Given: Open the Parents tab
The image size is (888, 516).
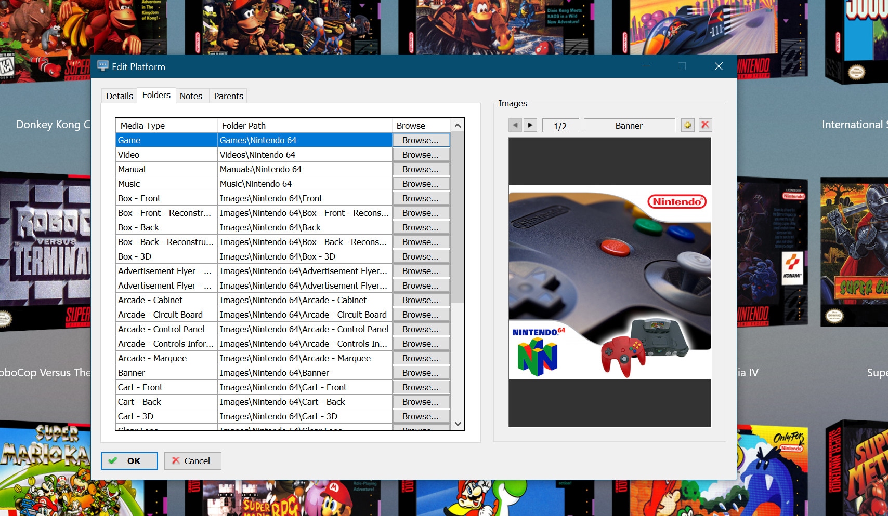Looking at the screenshot, I should coord(228,96).
